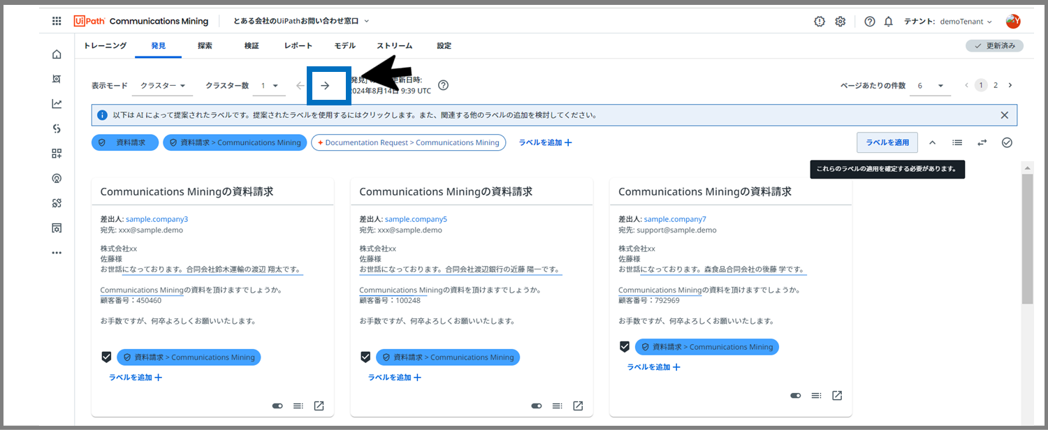
Task: Click the S-shaped icon in left sidebar
Action: (x=57, y=128)
